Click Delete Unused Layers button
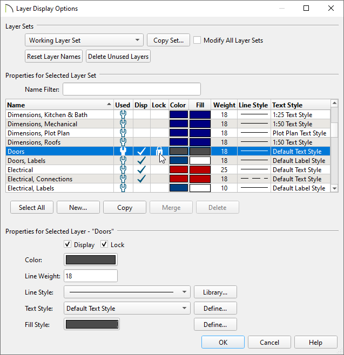 click(x=118, y=56)
